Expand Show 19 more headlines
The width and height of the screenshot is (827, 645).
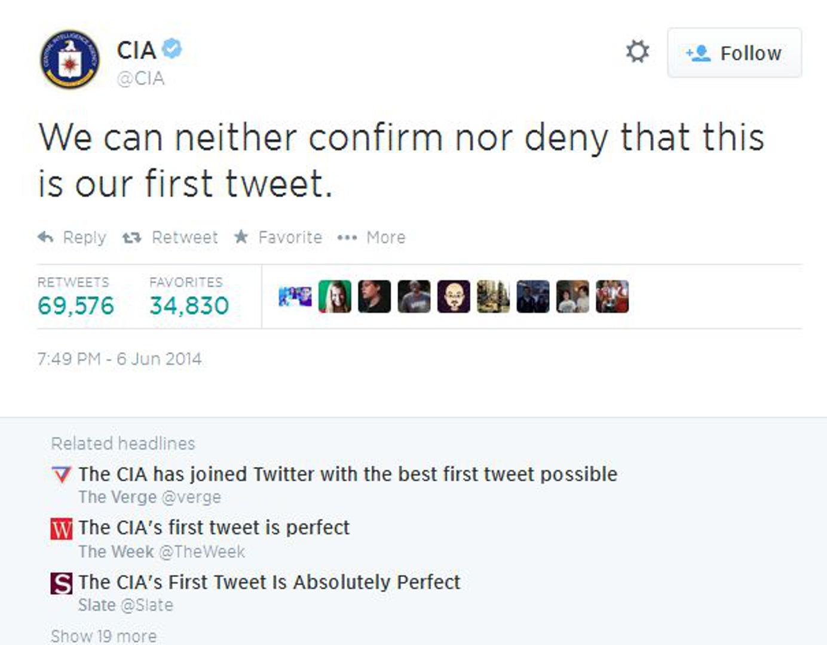tap(104, 636)
